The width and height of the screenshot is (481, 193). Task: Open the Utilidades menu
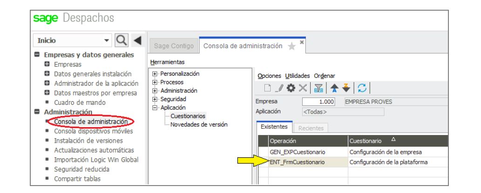point(298,76)
